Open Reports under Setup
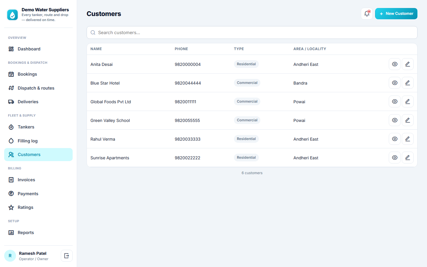427x267 pixels. point(38,233)
